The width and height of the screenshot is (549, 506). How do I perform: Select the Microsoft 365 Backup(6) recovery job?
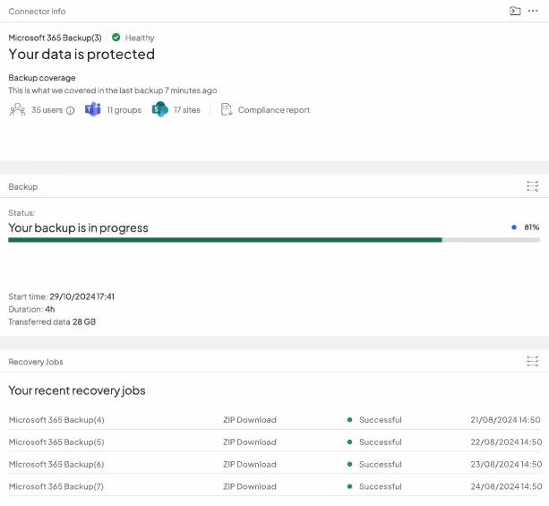pyautogui.click(x=56, y=464)
